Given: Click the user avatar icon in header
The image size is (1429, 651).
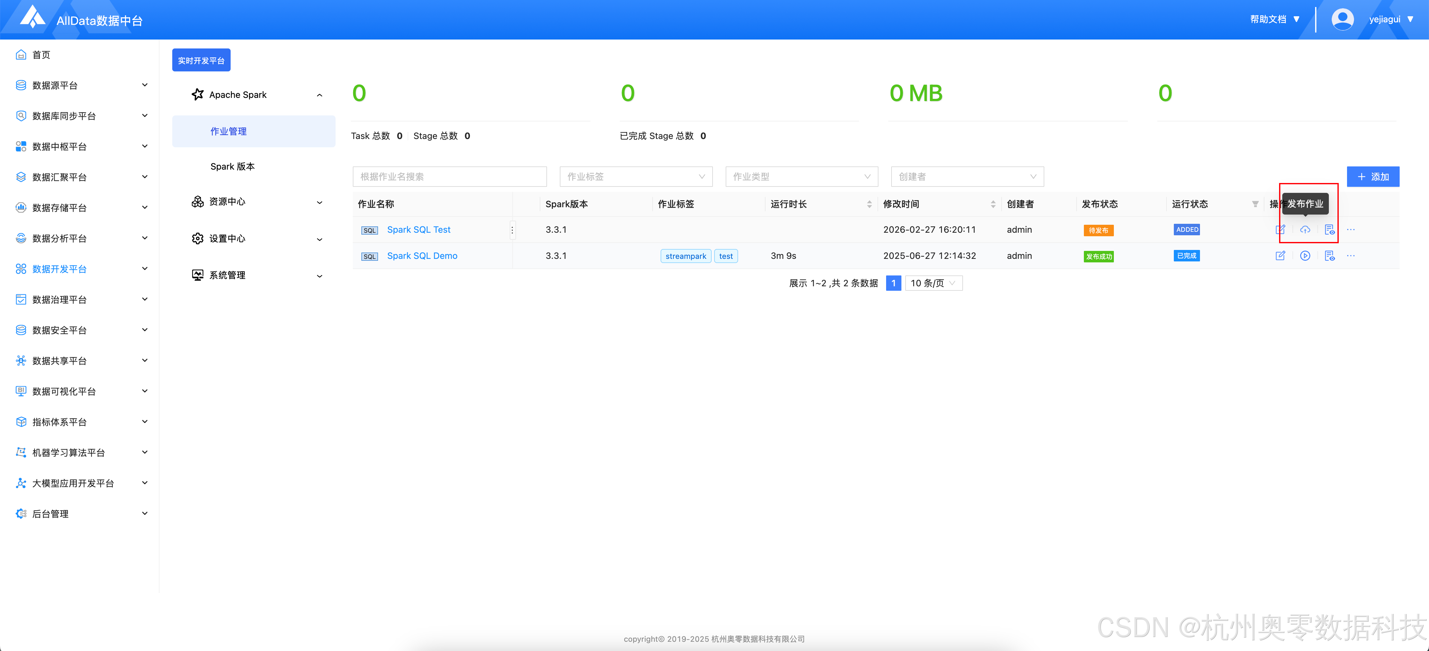Looking at the screenshot, I should tap(1343, 19).
